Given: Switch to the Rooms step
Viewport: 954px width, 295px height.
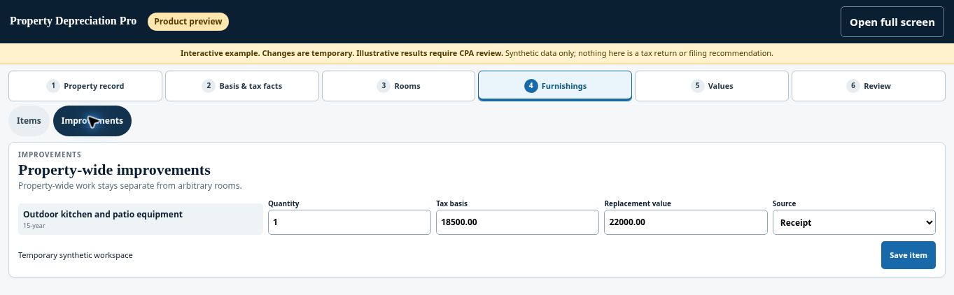Looking at the screenshot, I should click(398, 86).
